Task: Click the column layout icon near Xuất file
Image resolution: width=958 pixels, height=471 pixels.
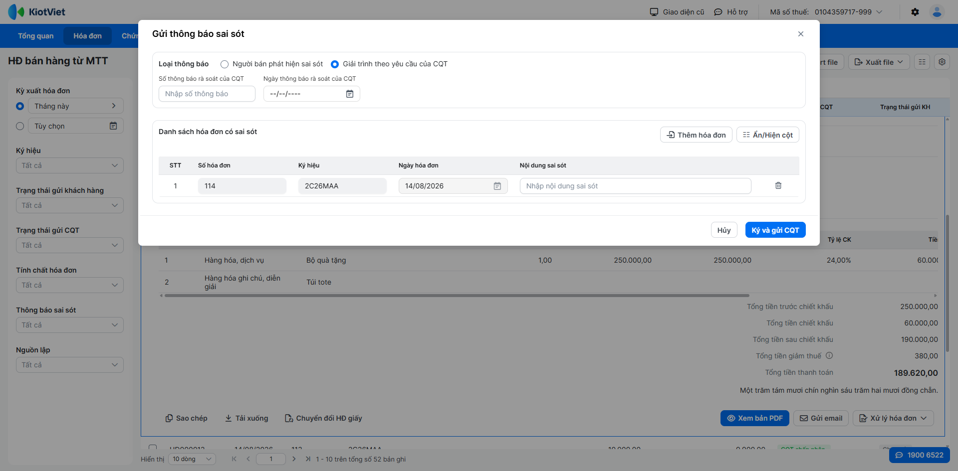Action: [x=922, y=62]
